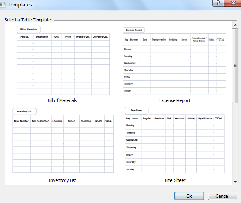This screenshot has height=203, width=241.
Task: Choose the Inventory List template thumbnail
Action: tap(63, 140)
